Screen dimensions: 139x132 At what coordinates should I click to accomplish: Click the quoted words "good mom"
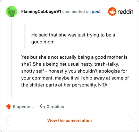point(43,42)
